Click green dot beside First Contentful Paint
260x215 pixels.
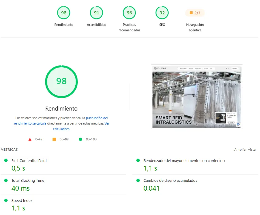6,160
